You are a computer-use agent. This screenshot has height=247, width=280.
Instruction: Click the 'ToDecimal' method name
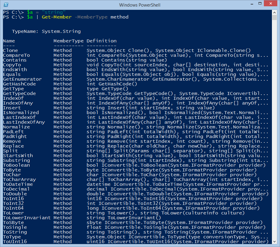(16, 189)
